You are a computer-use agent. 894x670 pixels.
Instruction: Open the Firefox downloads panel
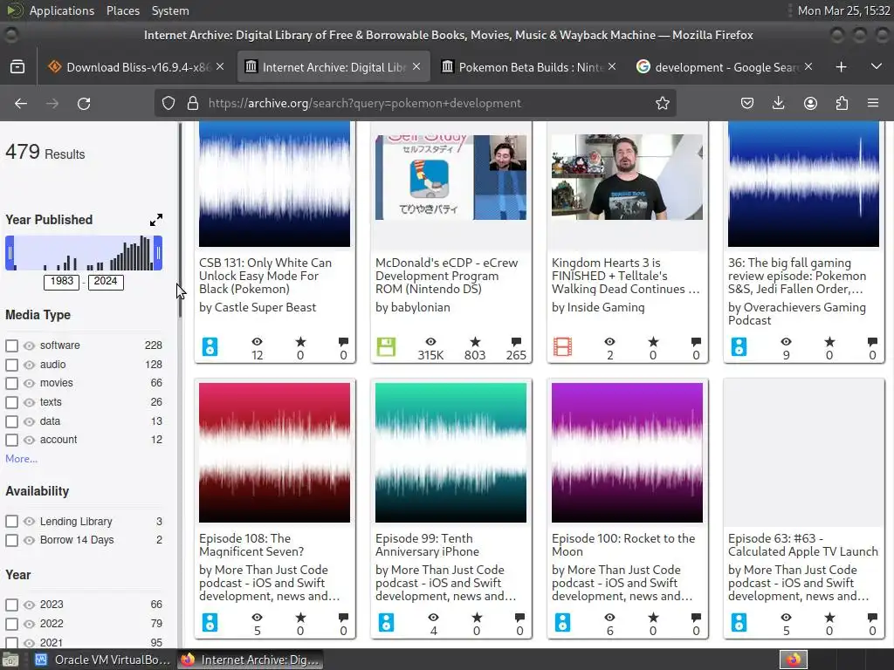pos(778,103)
